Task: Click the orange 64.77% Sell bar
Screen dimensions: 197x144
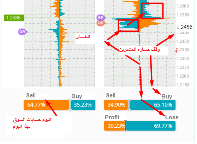Action: tap(47, 105)
